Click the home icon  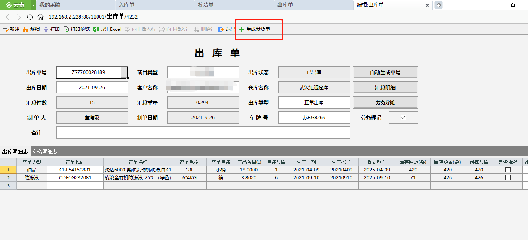pos(40,17)
